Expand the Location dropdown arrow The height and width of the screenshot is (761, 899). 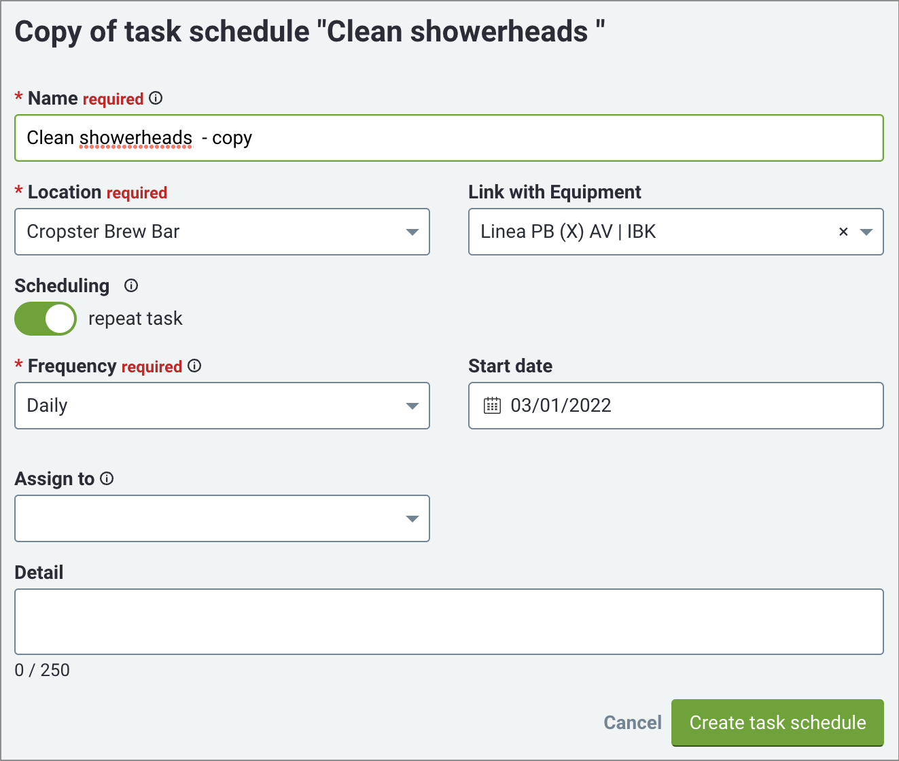point(412,232)
